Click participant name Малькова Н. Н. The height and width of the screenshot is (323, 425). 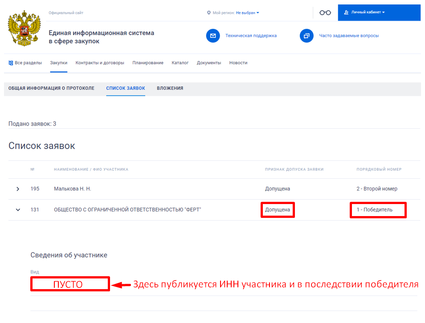tap(72, 189)
